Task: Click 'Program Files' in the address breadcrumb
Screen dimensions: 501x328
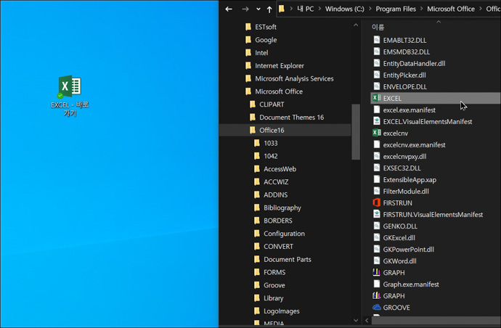Action: 396,9
